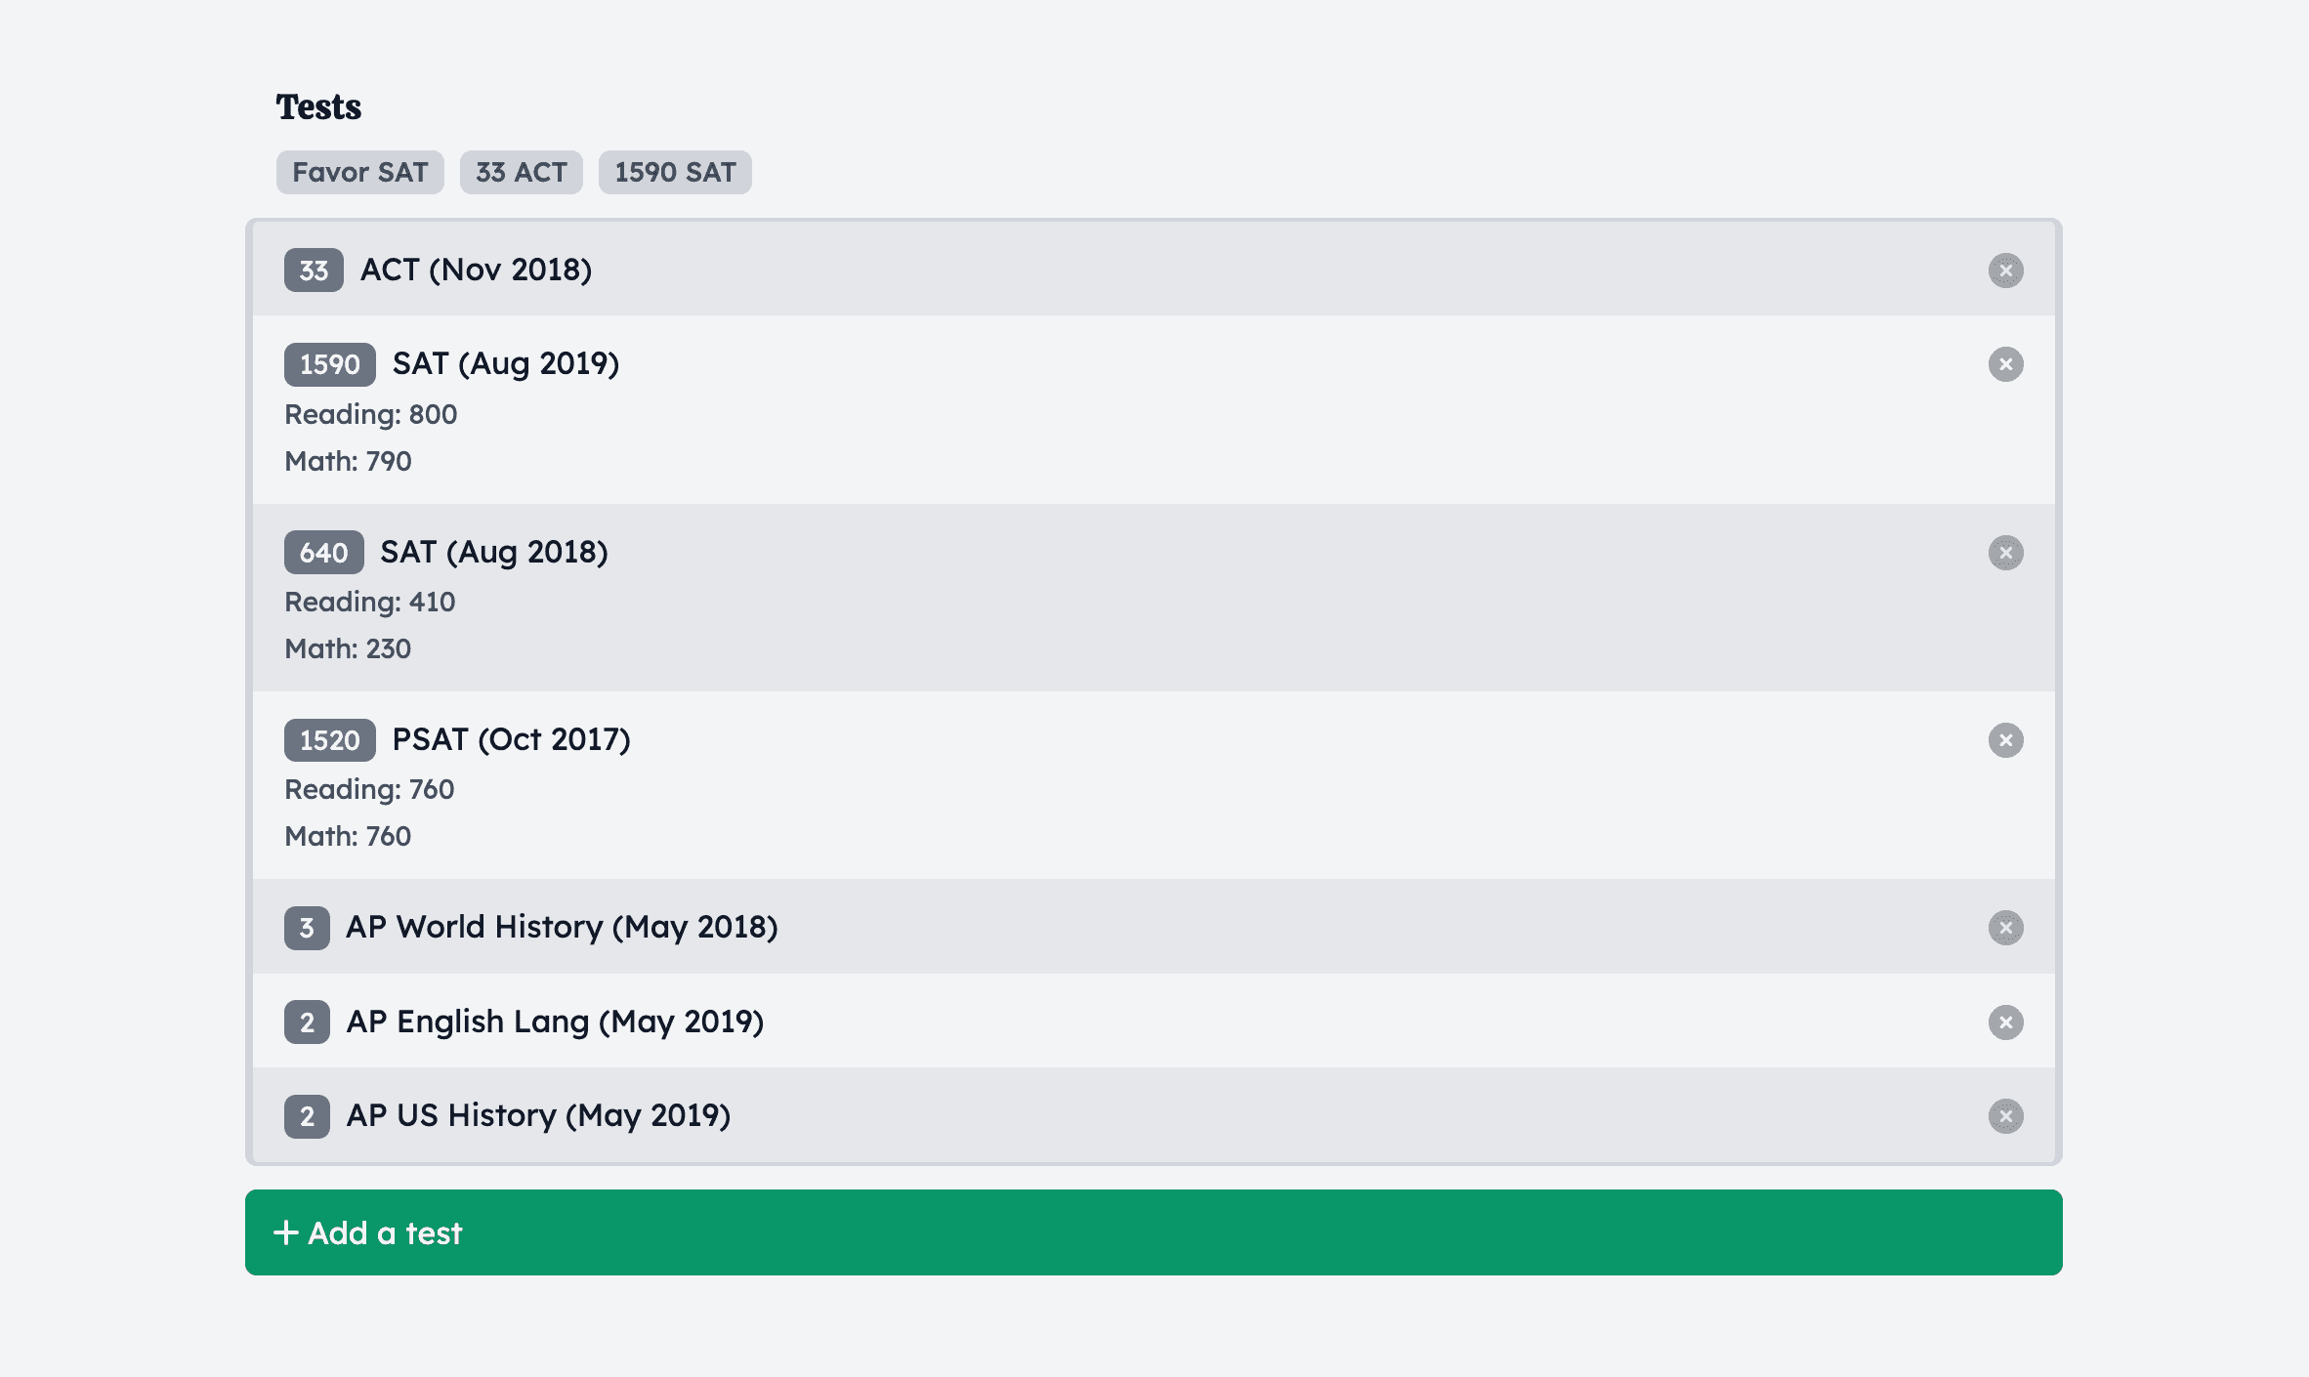
Task: Select the Favor SAT tag
Action: click(359, 172)
